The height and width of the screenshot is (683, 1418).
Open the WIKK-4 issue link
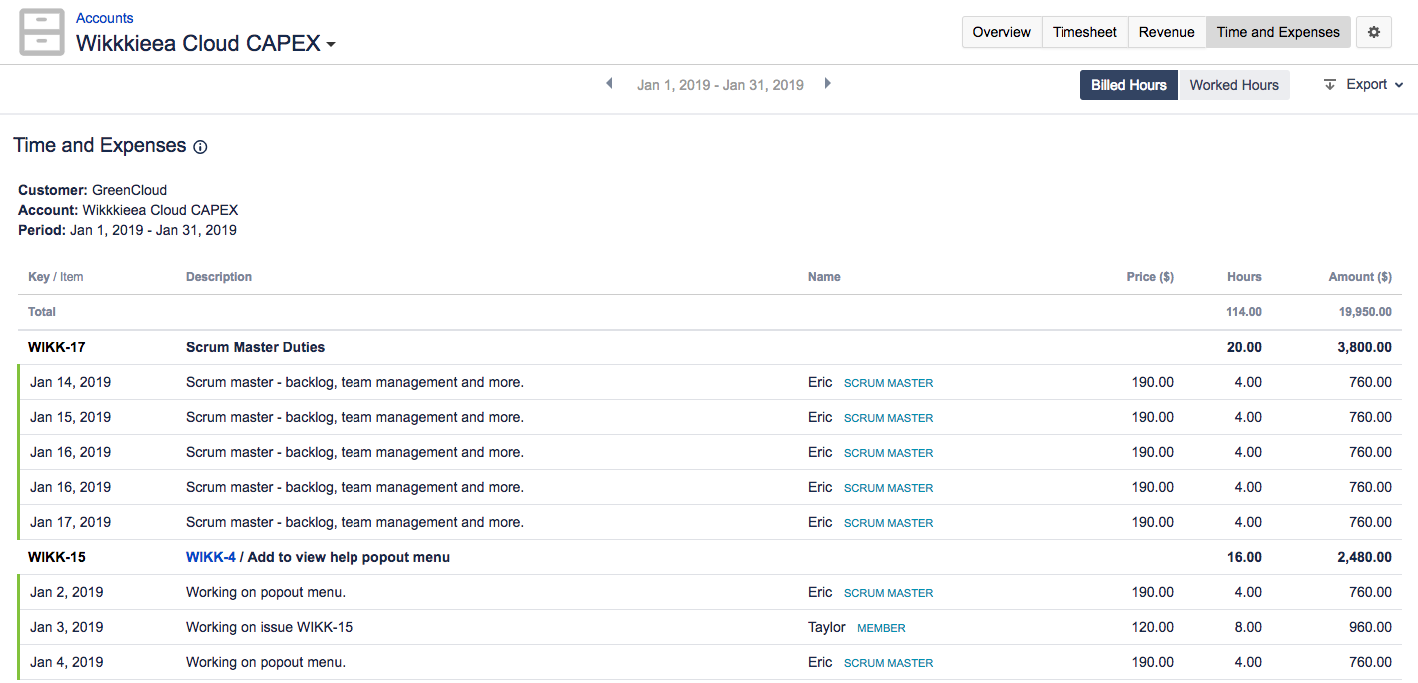[x=210, y=557]
